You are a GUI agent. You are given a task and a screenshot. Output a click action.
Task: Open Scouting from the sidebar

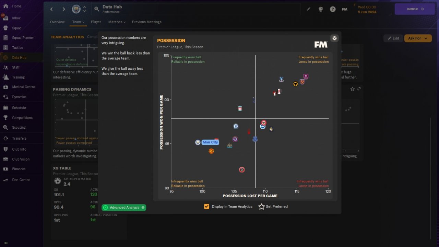(x=19, y=127)
